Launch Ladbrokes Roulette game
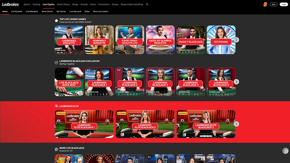Image resolution: width=290 pixels, height=163 pixels. [69, 40]
